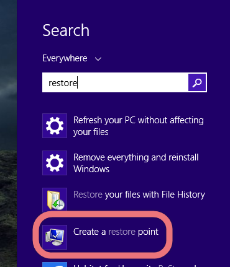Click the gear icon beside Refresh your PC
Image resolution: width=230 pixels, height=267 pixels.
point(55,126)
